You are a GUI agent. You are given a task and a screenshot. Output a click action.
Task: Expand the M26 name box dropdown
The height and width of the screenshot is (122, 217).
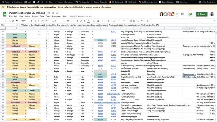click(12, 25)
